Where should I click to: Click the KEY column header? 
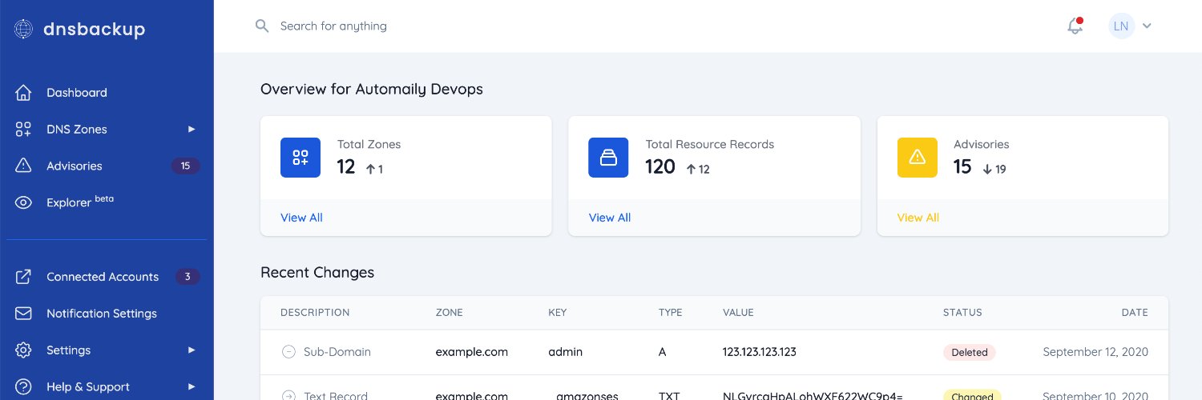pos(558,313)
